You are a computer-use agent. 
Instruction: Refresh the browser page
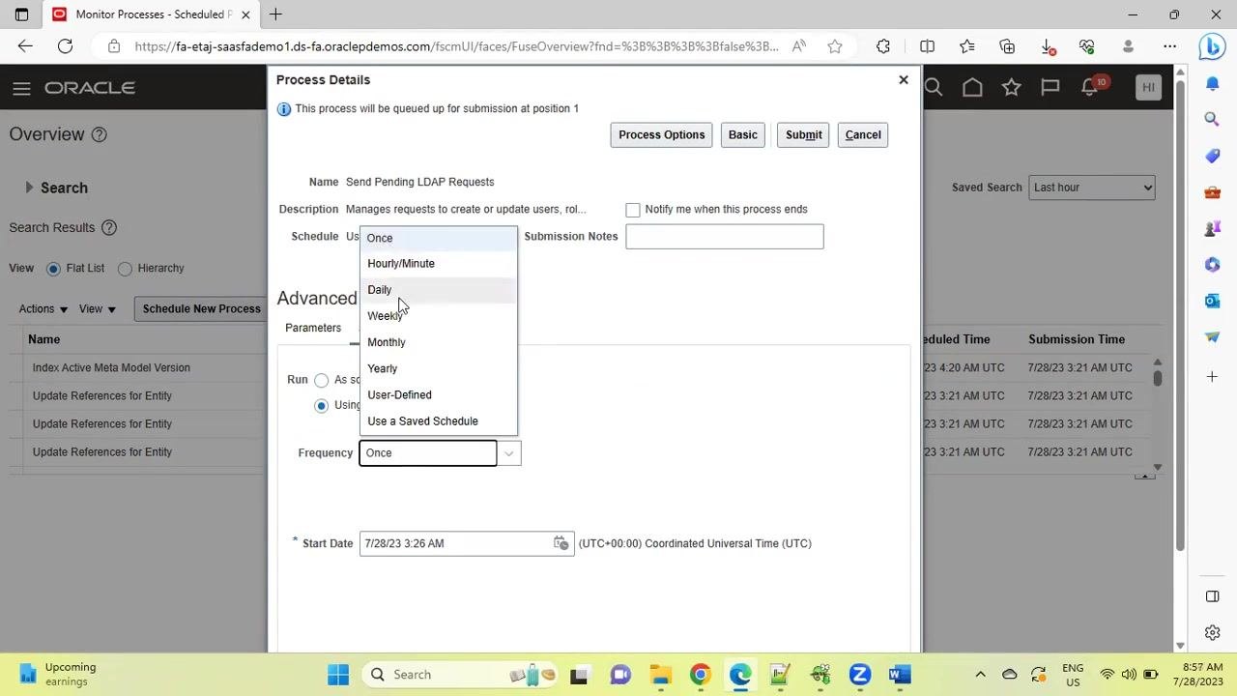click(x=65, y=45)
